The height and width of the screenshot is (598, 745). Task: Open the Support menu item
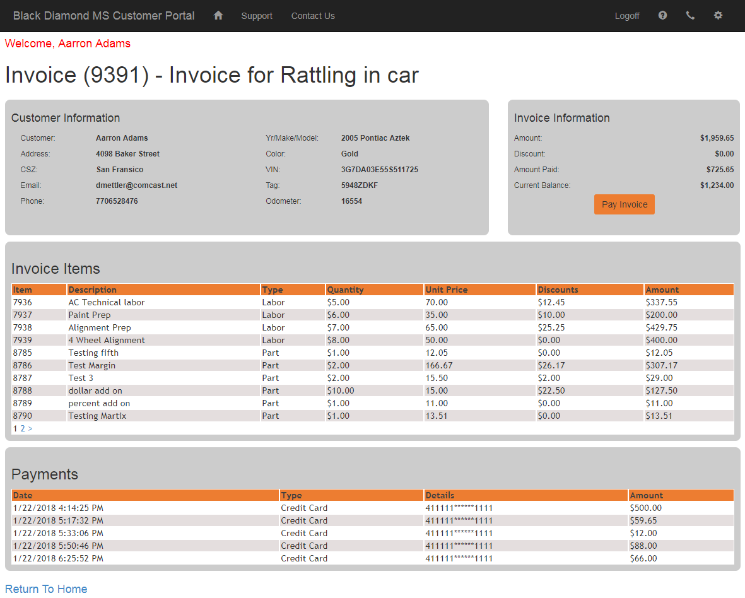(257, 16)
